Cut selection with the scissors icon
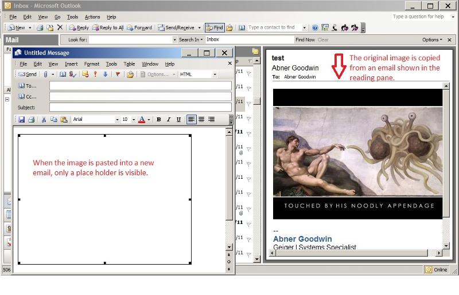The width and height of the screenshot is (459, 295). (x=44, y=119)
